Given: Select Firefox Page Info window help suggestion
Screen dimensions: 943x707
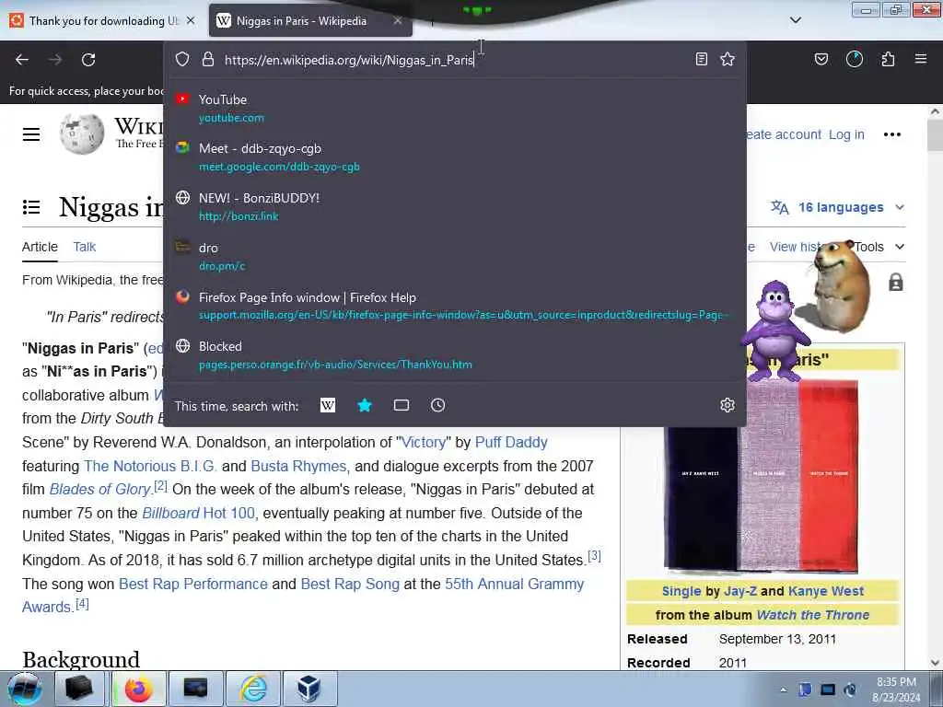Looking at the screenshot, I should [455, 306].
